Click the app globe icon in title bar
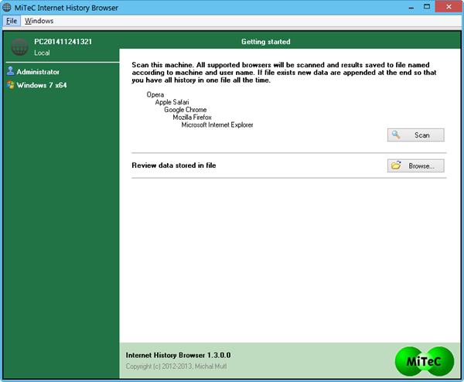 [7, 8]
